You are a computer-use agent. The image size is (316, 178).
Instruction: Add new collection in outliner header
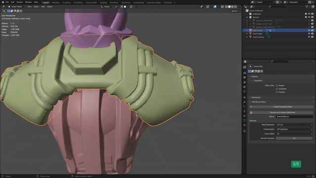tap(313, 6)
